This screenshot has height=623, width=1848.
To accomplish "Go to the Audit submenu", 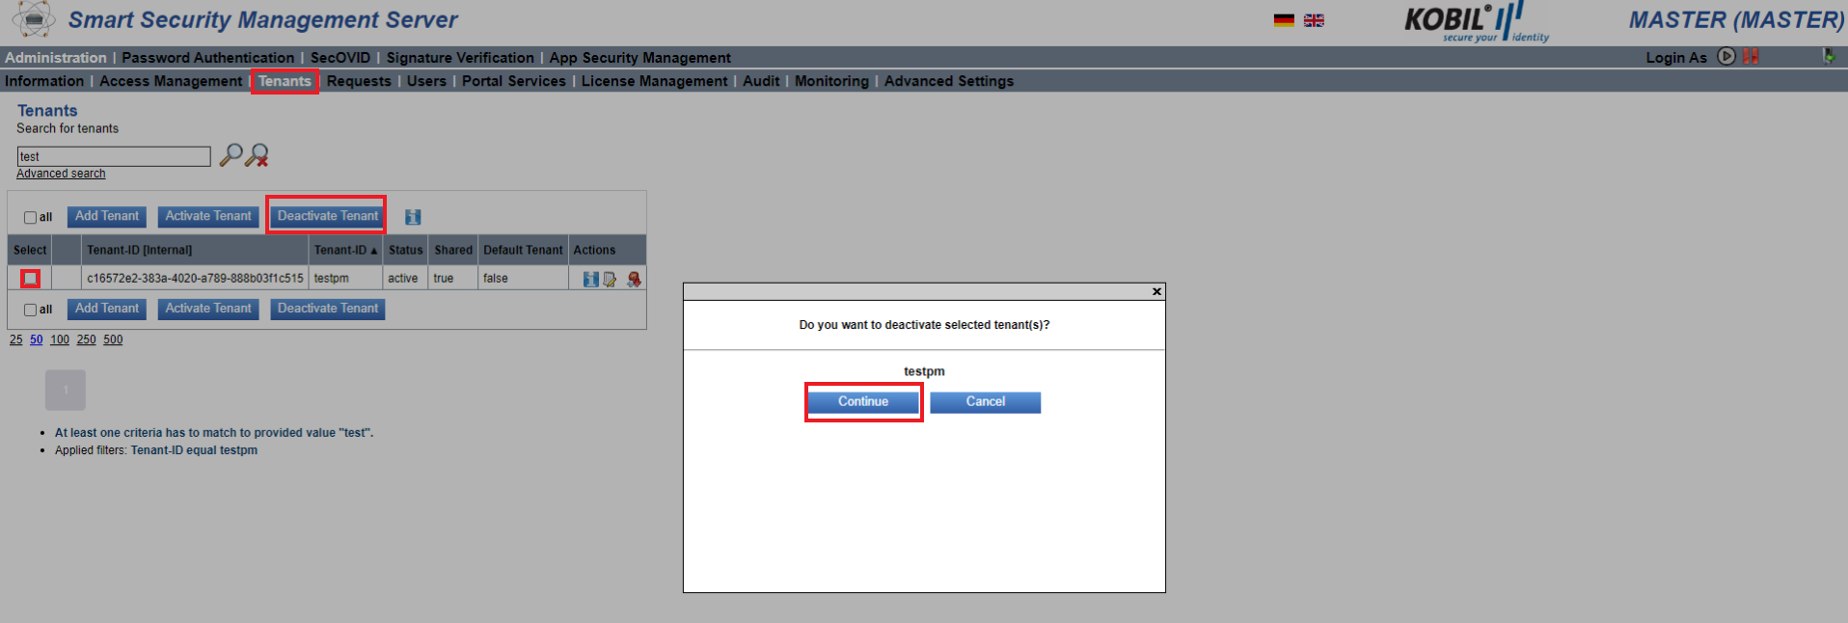I will coord(761,81).
